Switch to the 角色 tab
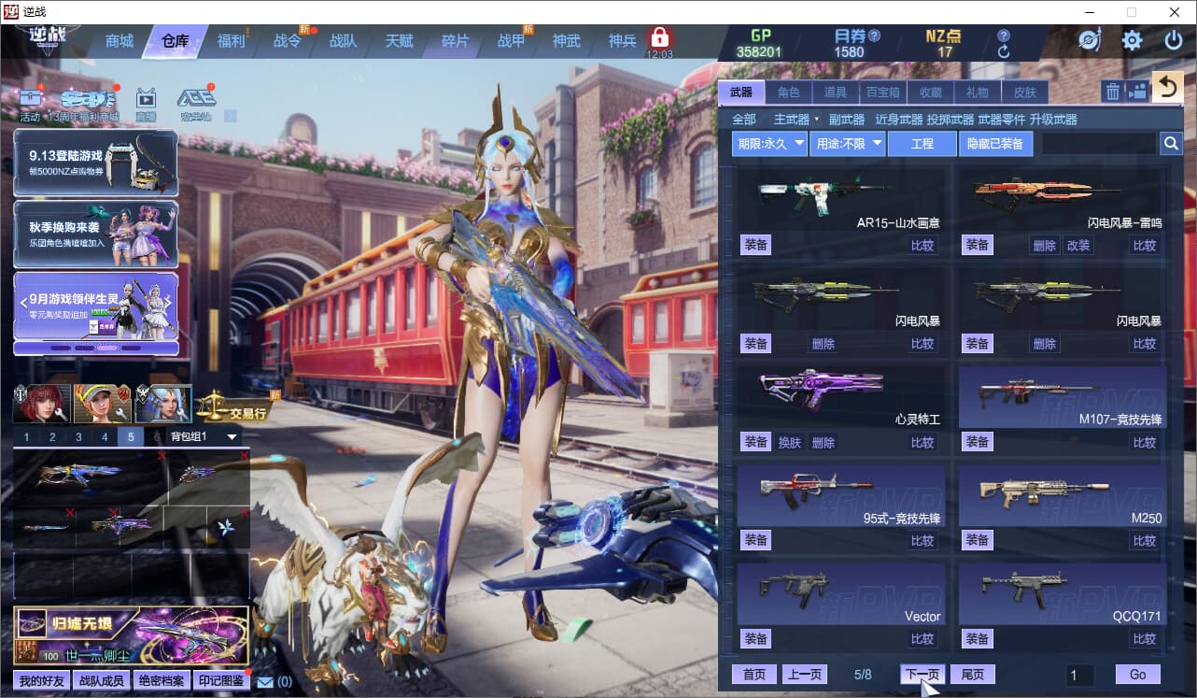Screen dimensions: 1197x698 click(789, 92)
